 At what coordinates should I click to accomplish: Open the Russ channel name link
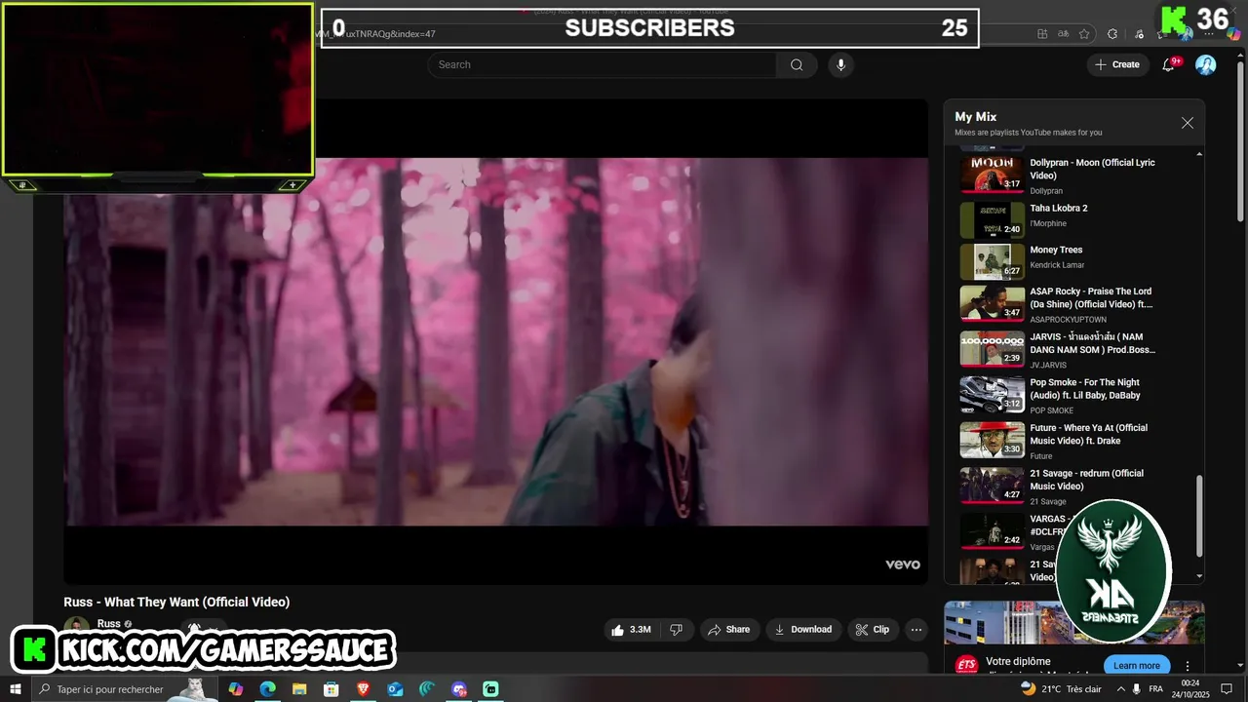click(x=108, y=624)
